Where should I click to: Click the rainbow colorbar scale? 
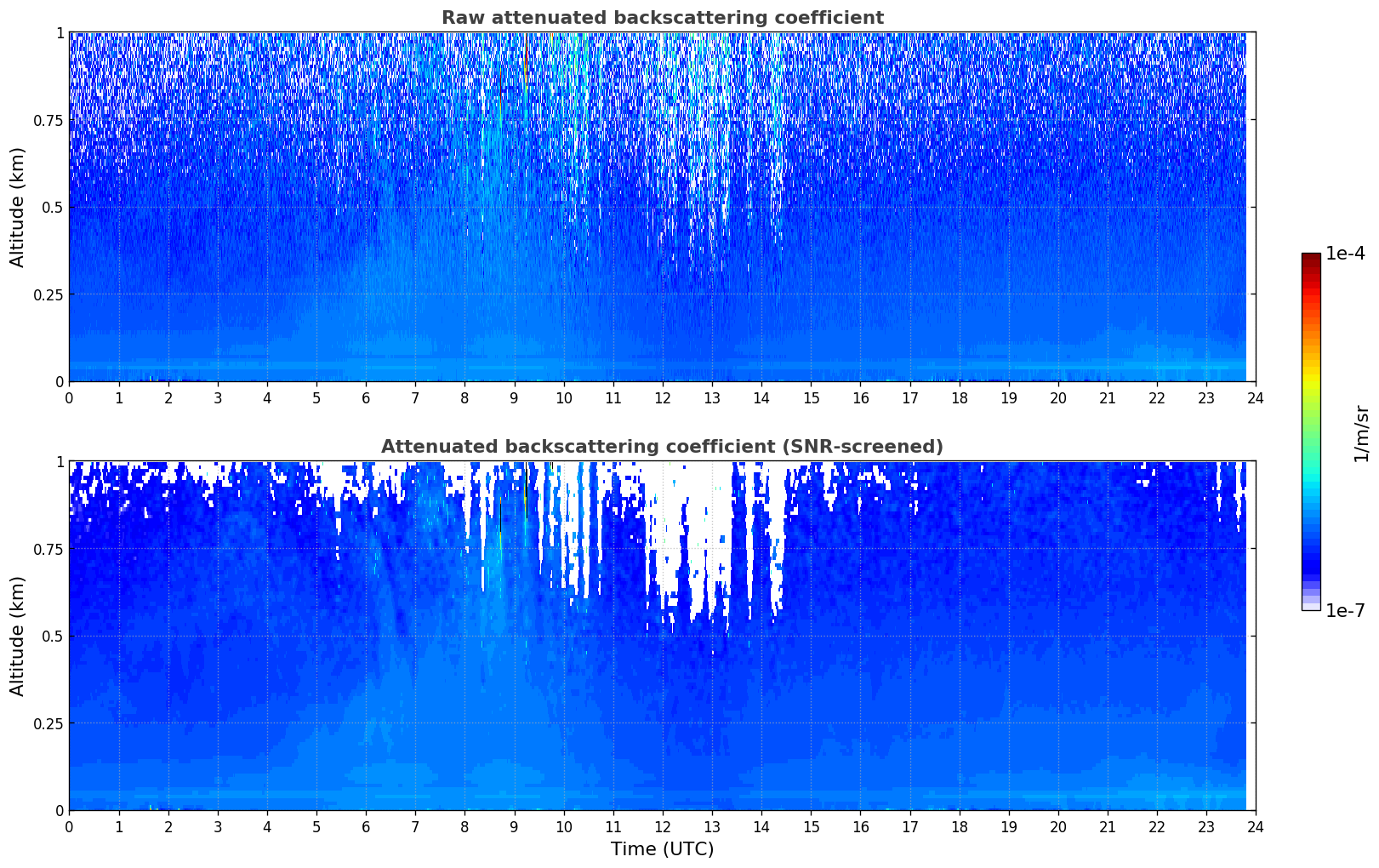click(x=1311, y=431)
